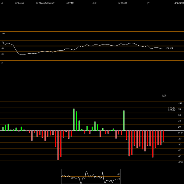Click the MR axis label -80

180,156
